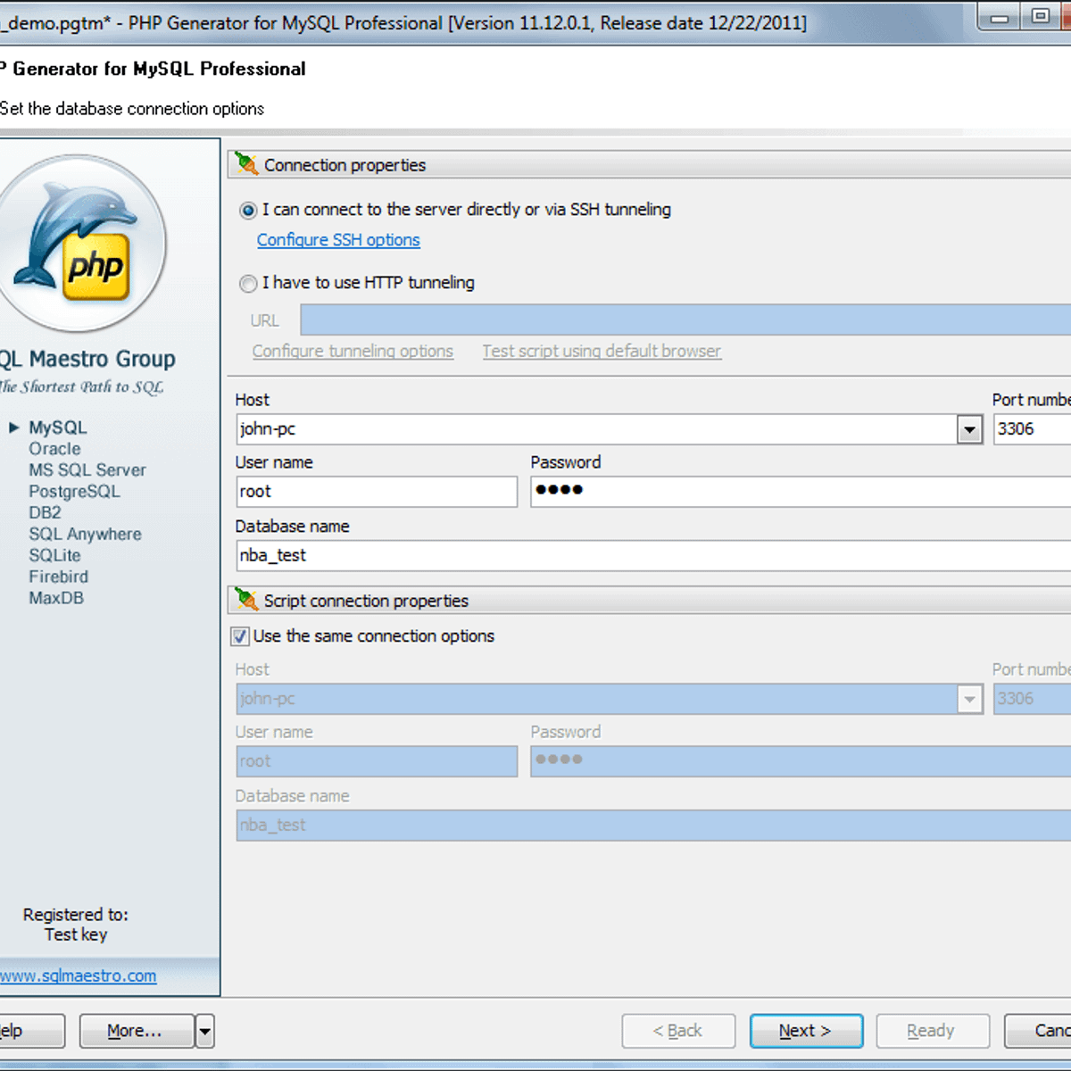Screen dimensions: 1071x1071
Task: Click into the User name field
Action: pos(376,492)
